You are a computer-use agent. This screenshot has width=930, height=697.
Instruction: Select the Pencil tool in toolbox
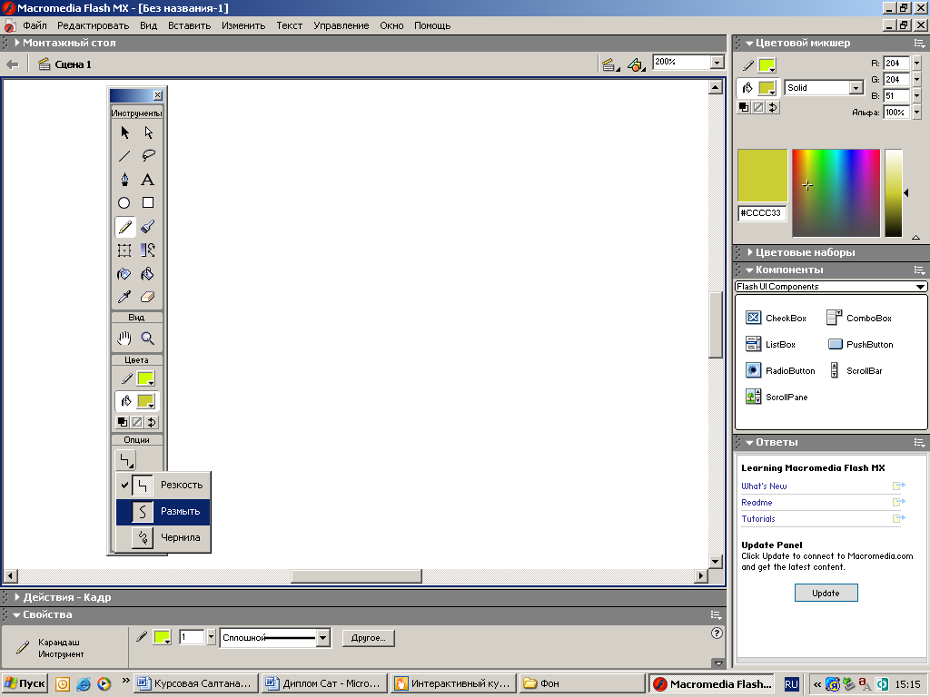(124, 227)
